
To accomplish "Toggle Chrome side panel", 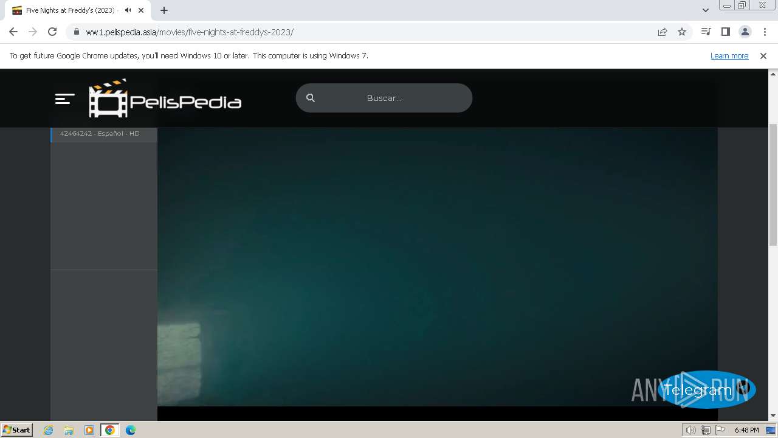I will [725, 32].
